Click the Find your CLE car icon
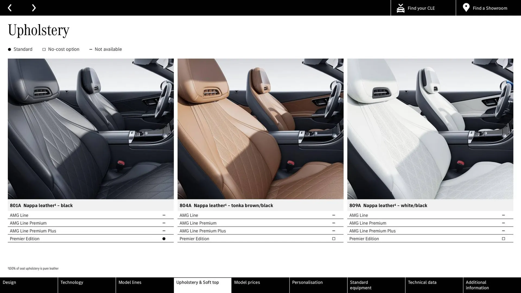The height and width of the screenshot is (293, 521). pos(401,8)
